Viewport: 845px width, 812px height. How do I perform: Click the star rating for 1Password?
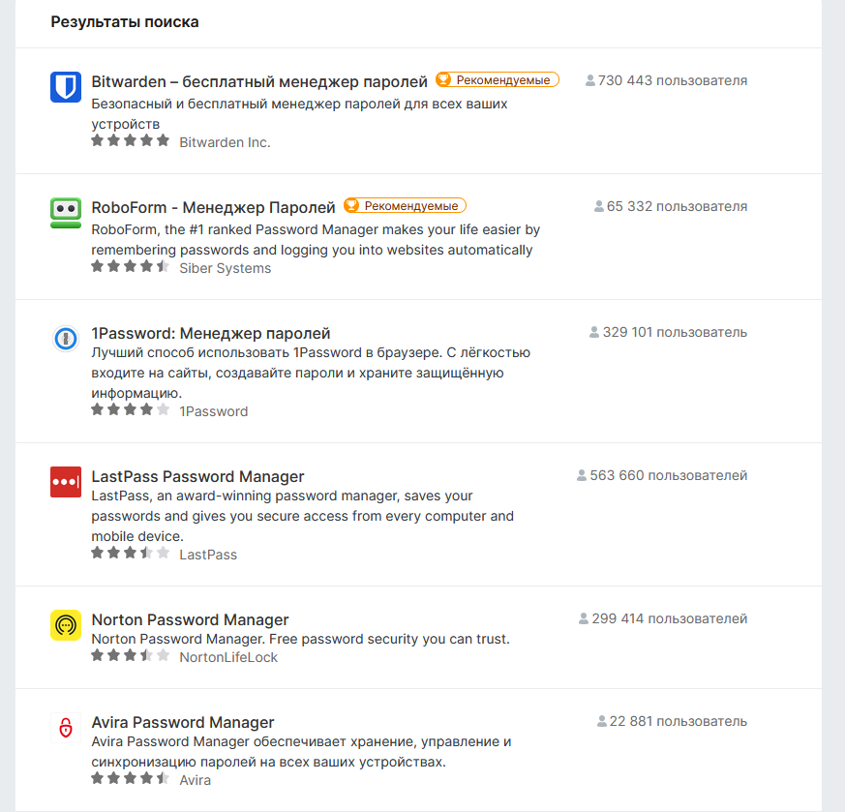click(131, 410)
